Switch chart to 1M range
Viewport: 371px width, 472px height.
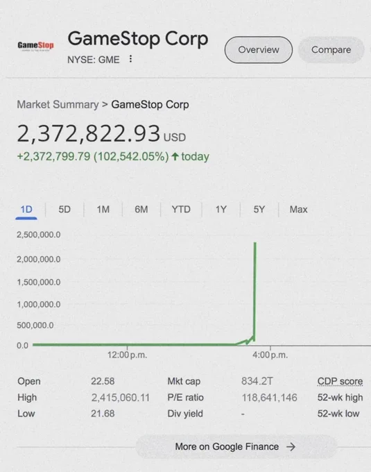(x=103, y=210)
